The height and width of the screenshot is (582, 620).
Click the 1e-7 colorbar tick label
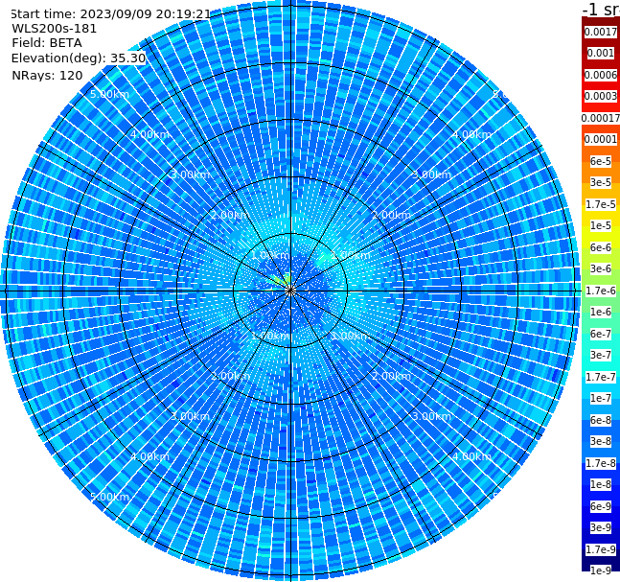pos(601,398)
